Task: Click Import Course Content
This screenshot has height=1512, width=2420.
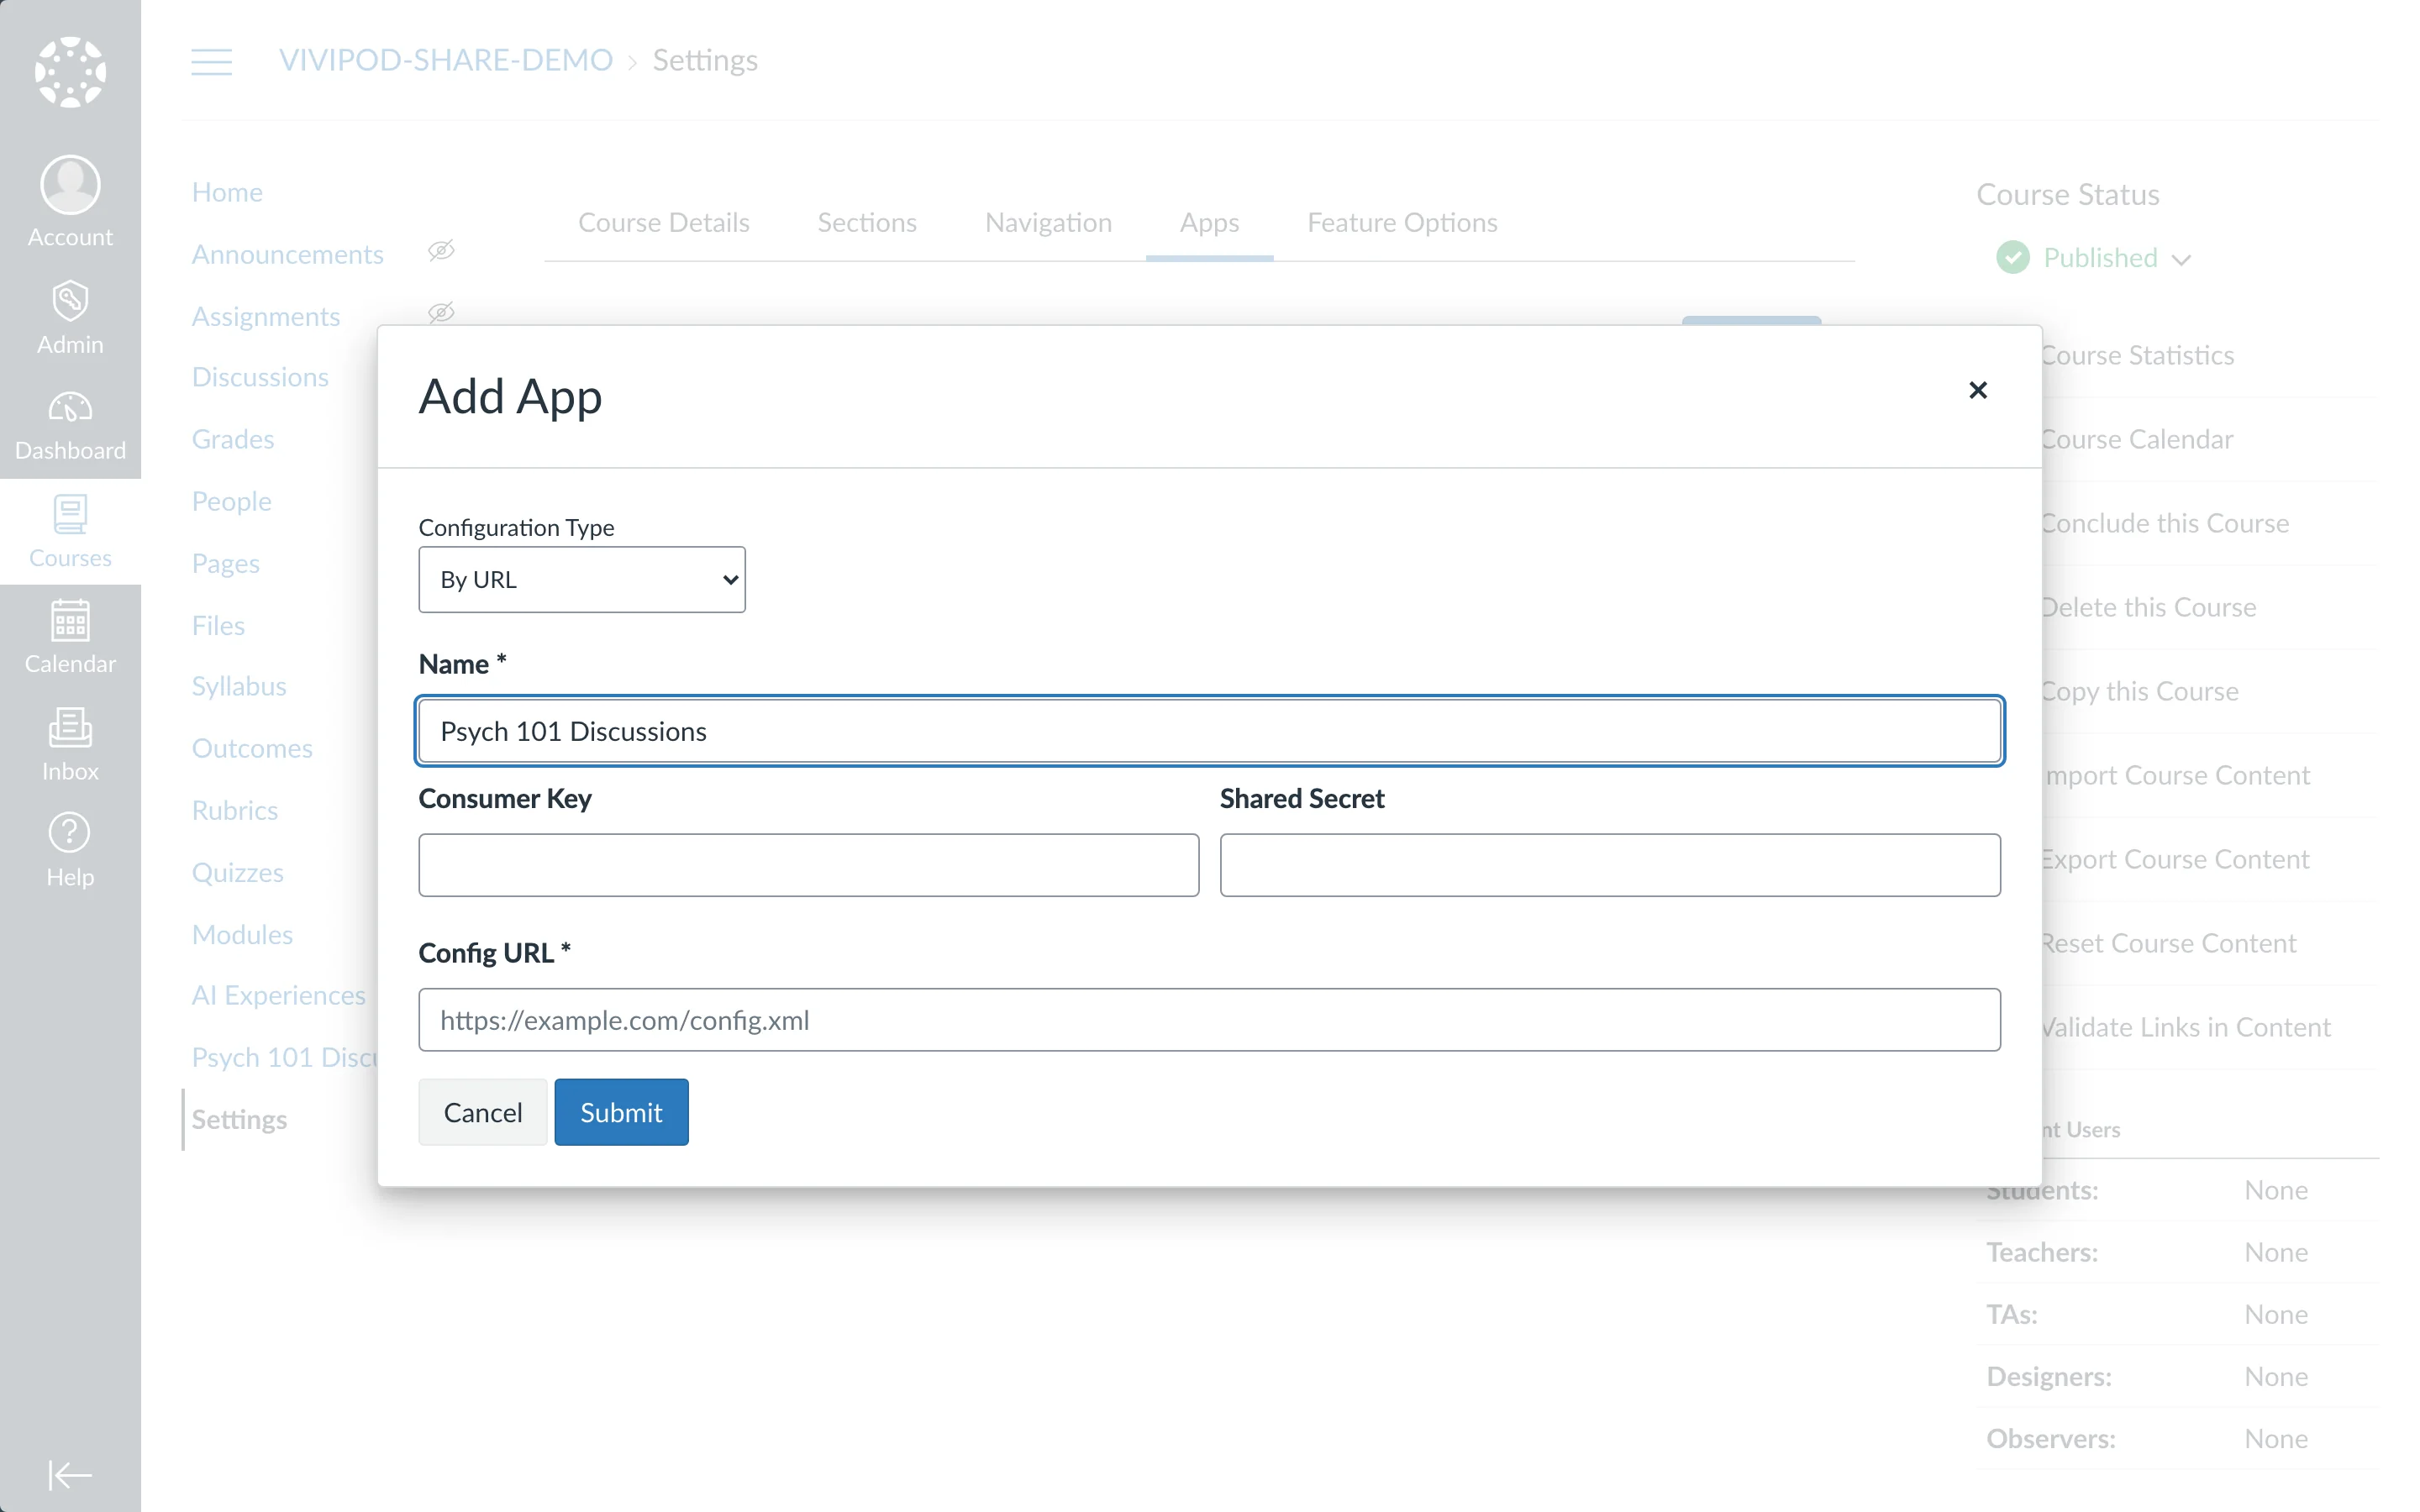Action: click(2176, 775)
